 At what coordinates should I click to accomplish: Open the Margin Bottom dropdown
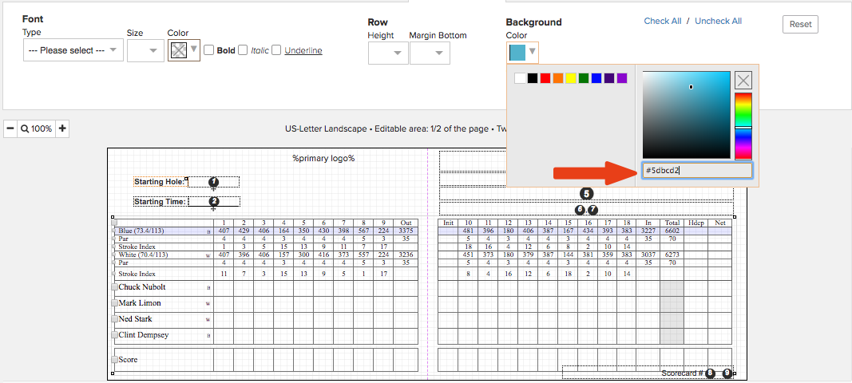(430, 53)
